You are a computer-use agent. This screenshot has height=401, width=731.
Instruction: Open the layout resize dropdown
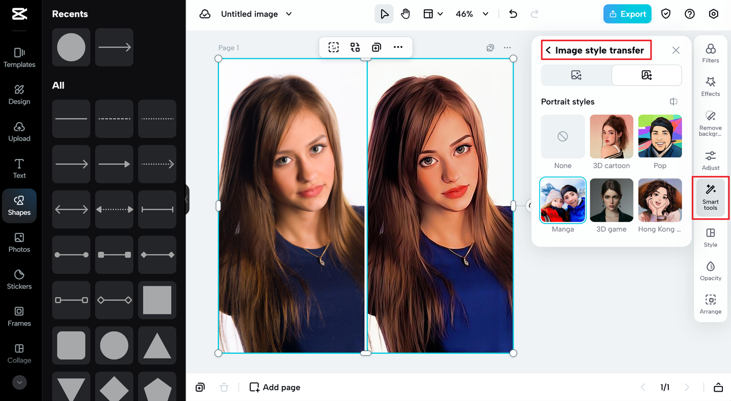click(x=433, y=14)
